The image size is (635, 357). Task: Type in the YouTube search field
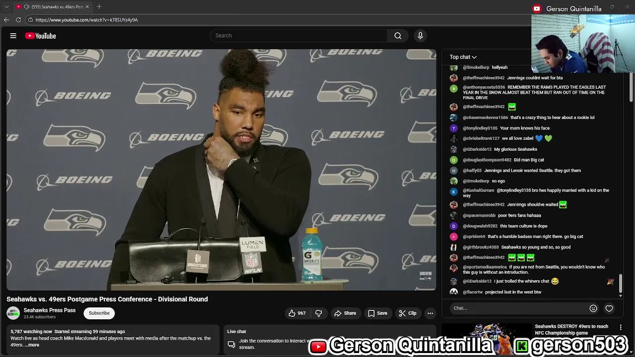(299, 36)
